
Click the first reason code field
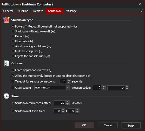click(x=97, y=87)
